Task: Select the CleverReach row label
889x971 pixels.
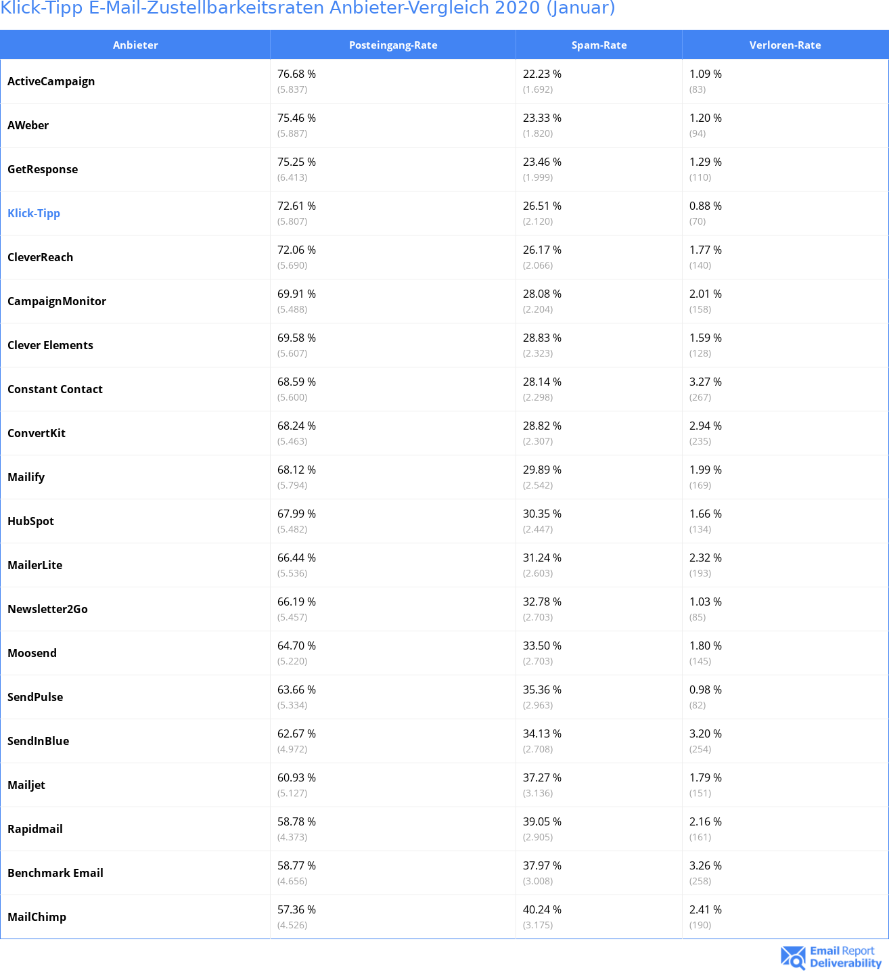Action: [x=41, y=257]
